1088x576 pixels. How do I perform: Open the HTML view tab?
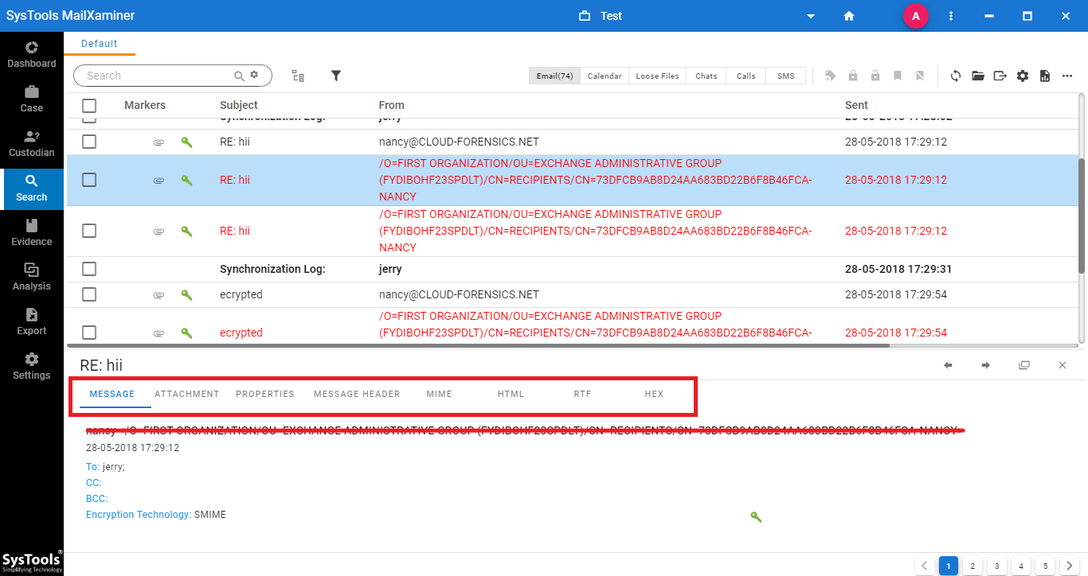click(511, 394)
